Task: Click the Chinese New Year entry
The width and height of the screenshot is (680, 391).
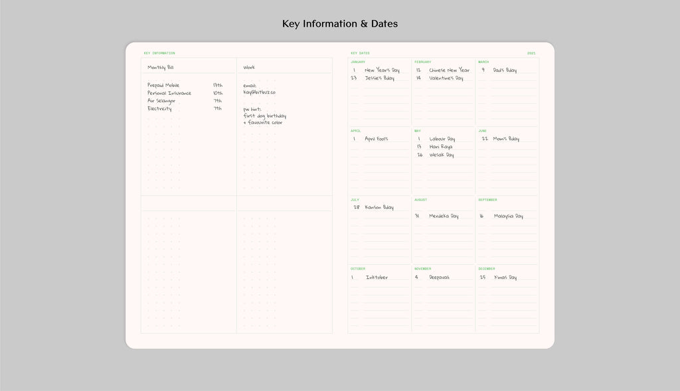Action: (x=449, y=70)
